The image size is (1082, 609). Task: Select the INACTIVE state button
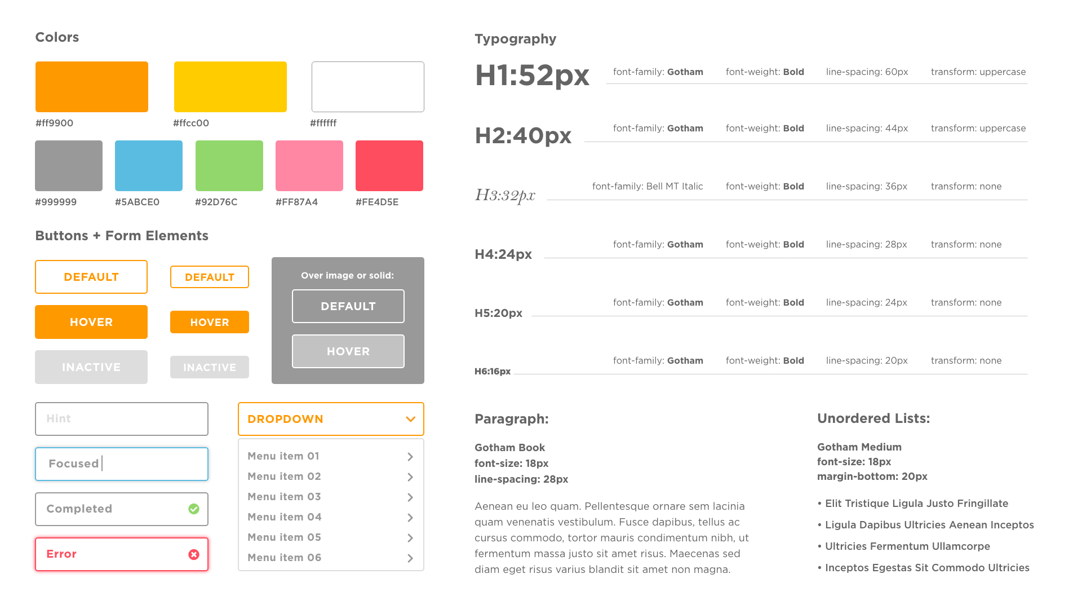(91, 366)
